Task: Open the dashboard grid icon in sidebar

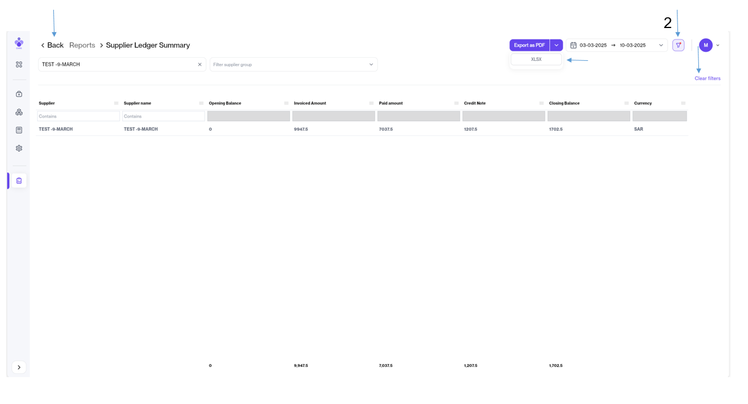Action: pyautogui.click(x=19, y=64)
